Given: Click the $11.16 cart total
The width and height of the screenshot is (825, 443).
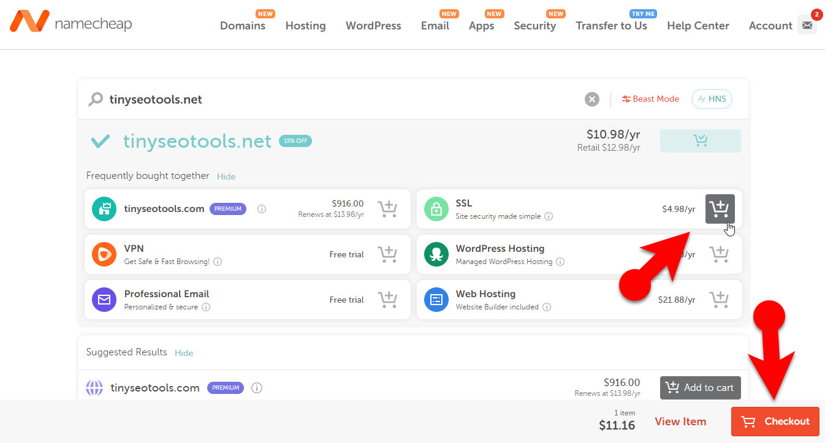Looking at the screenshot, I should (x=617, y=425).
